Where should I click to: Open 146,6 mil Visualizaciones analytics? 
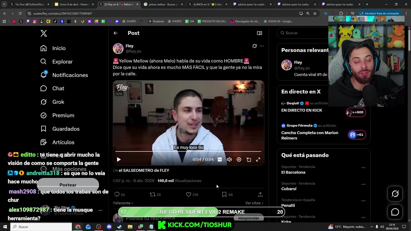179,181
